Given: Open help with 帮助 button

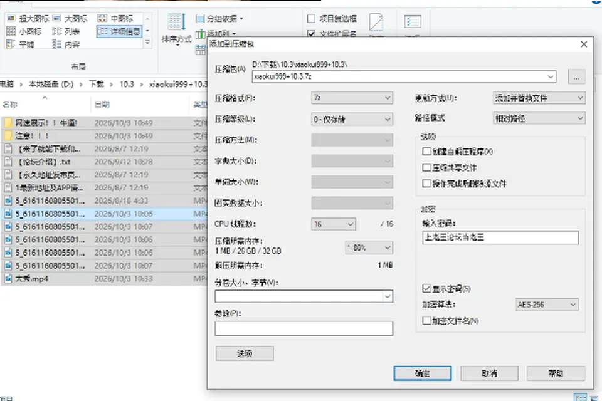Looking at the screenshot, I should pyautogui.click(x=556, y=373).
